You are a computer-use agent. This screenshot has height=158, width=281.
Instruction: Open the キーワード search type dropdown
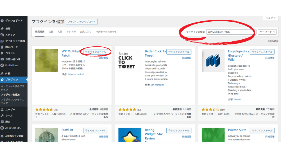tap(267, 32)
